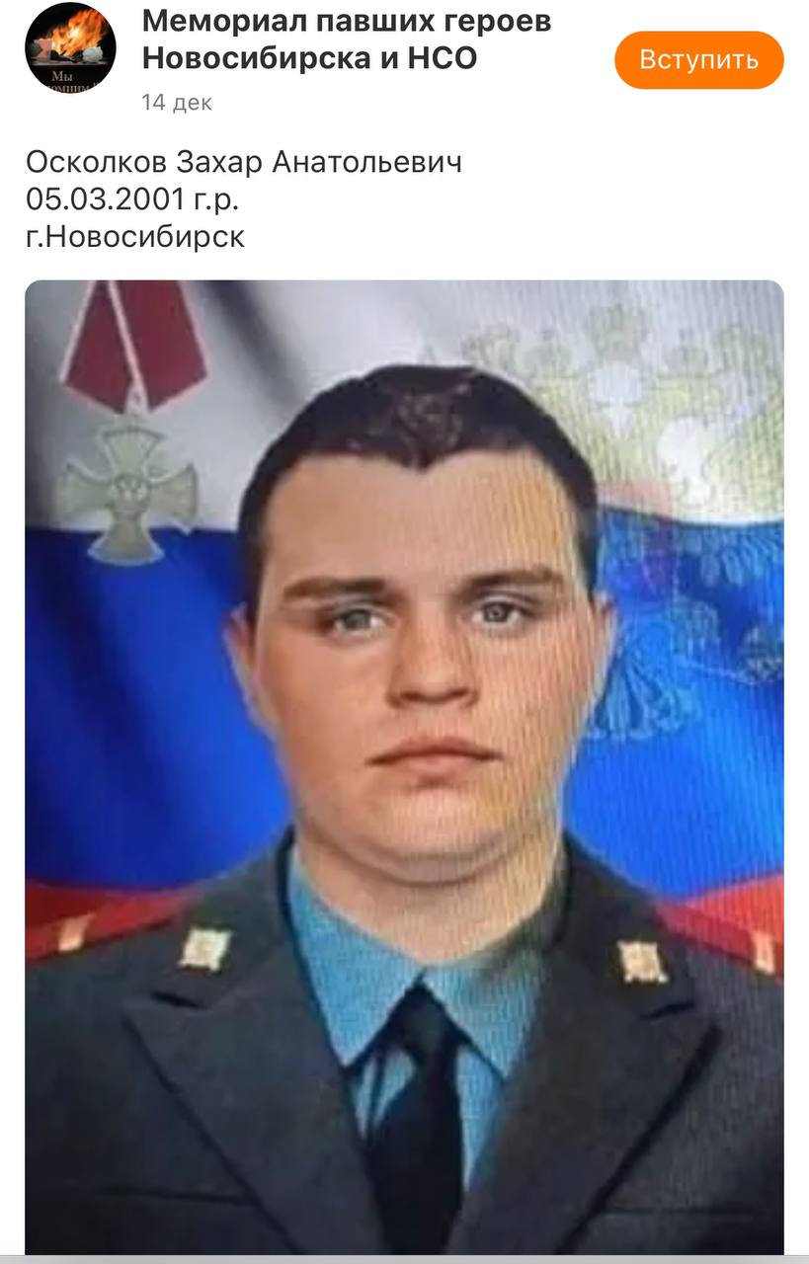
Task: Click the "14 дек" post timestamp
Action: point(177,102)
